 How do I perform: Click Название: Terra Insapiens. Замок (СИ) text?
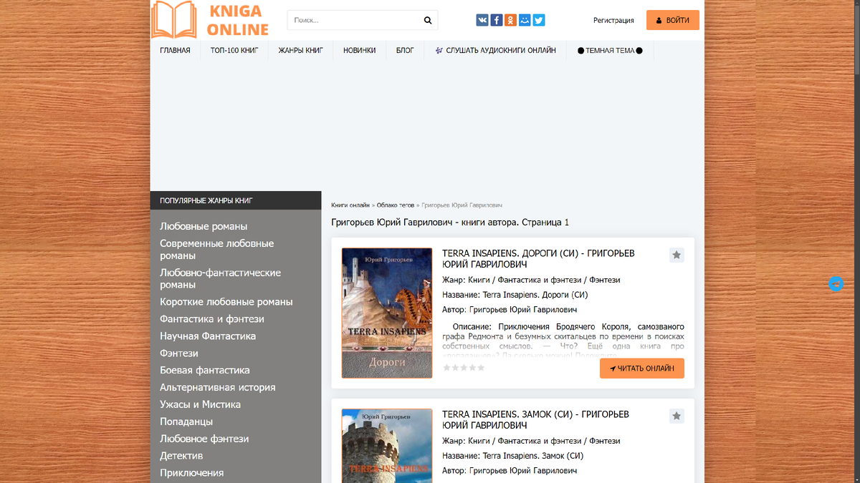pyautogui.click(x=512, y=456)
